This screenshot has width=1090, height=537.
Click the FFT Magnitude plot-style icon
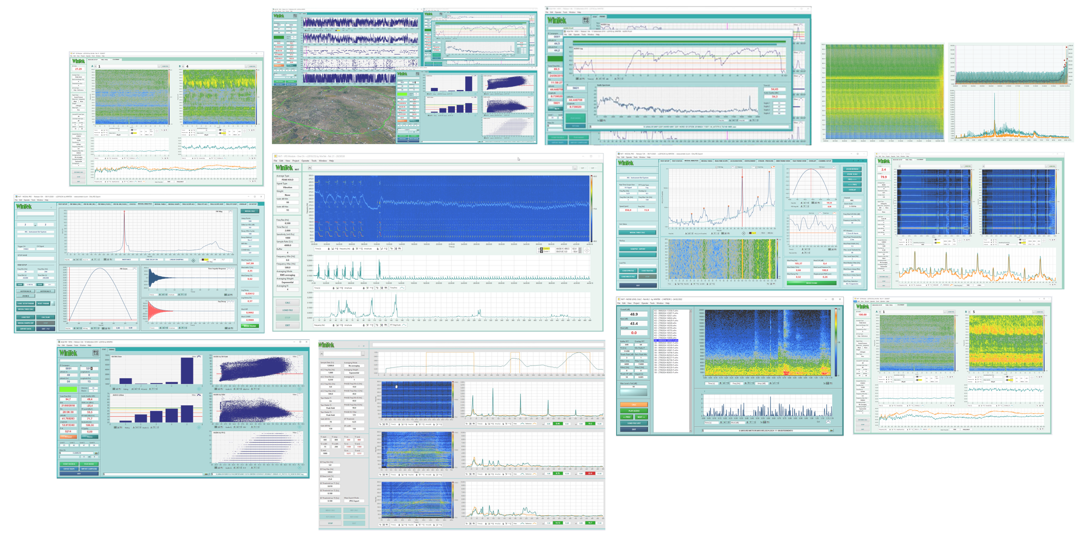tap(404, 325)
